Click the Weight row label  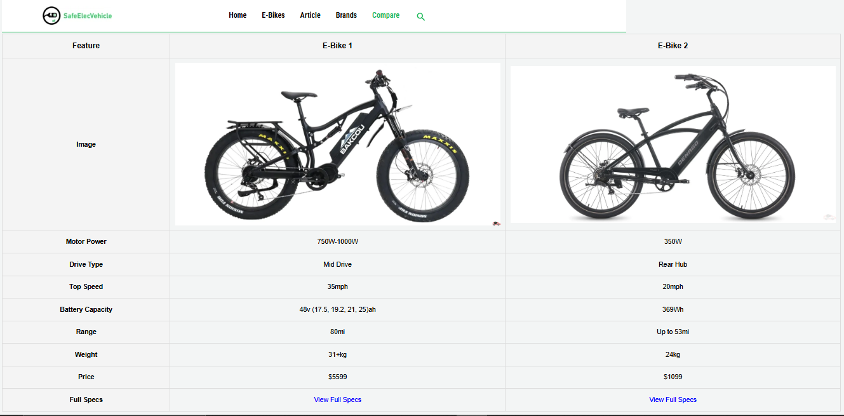point(86,354)
